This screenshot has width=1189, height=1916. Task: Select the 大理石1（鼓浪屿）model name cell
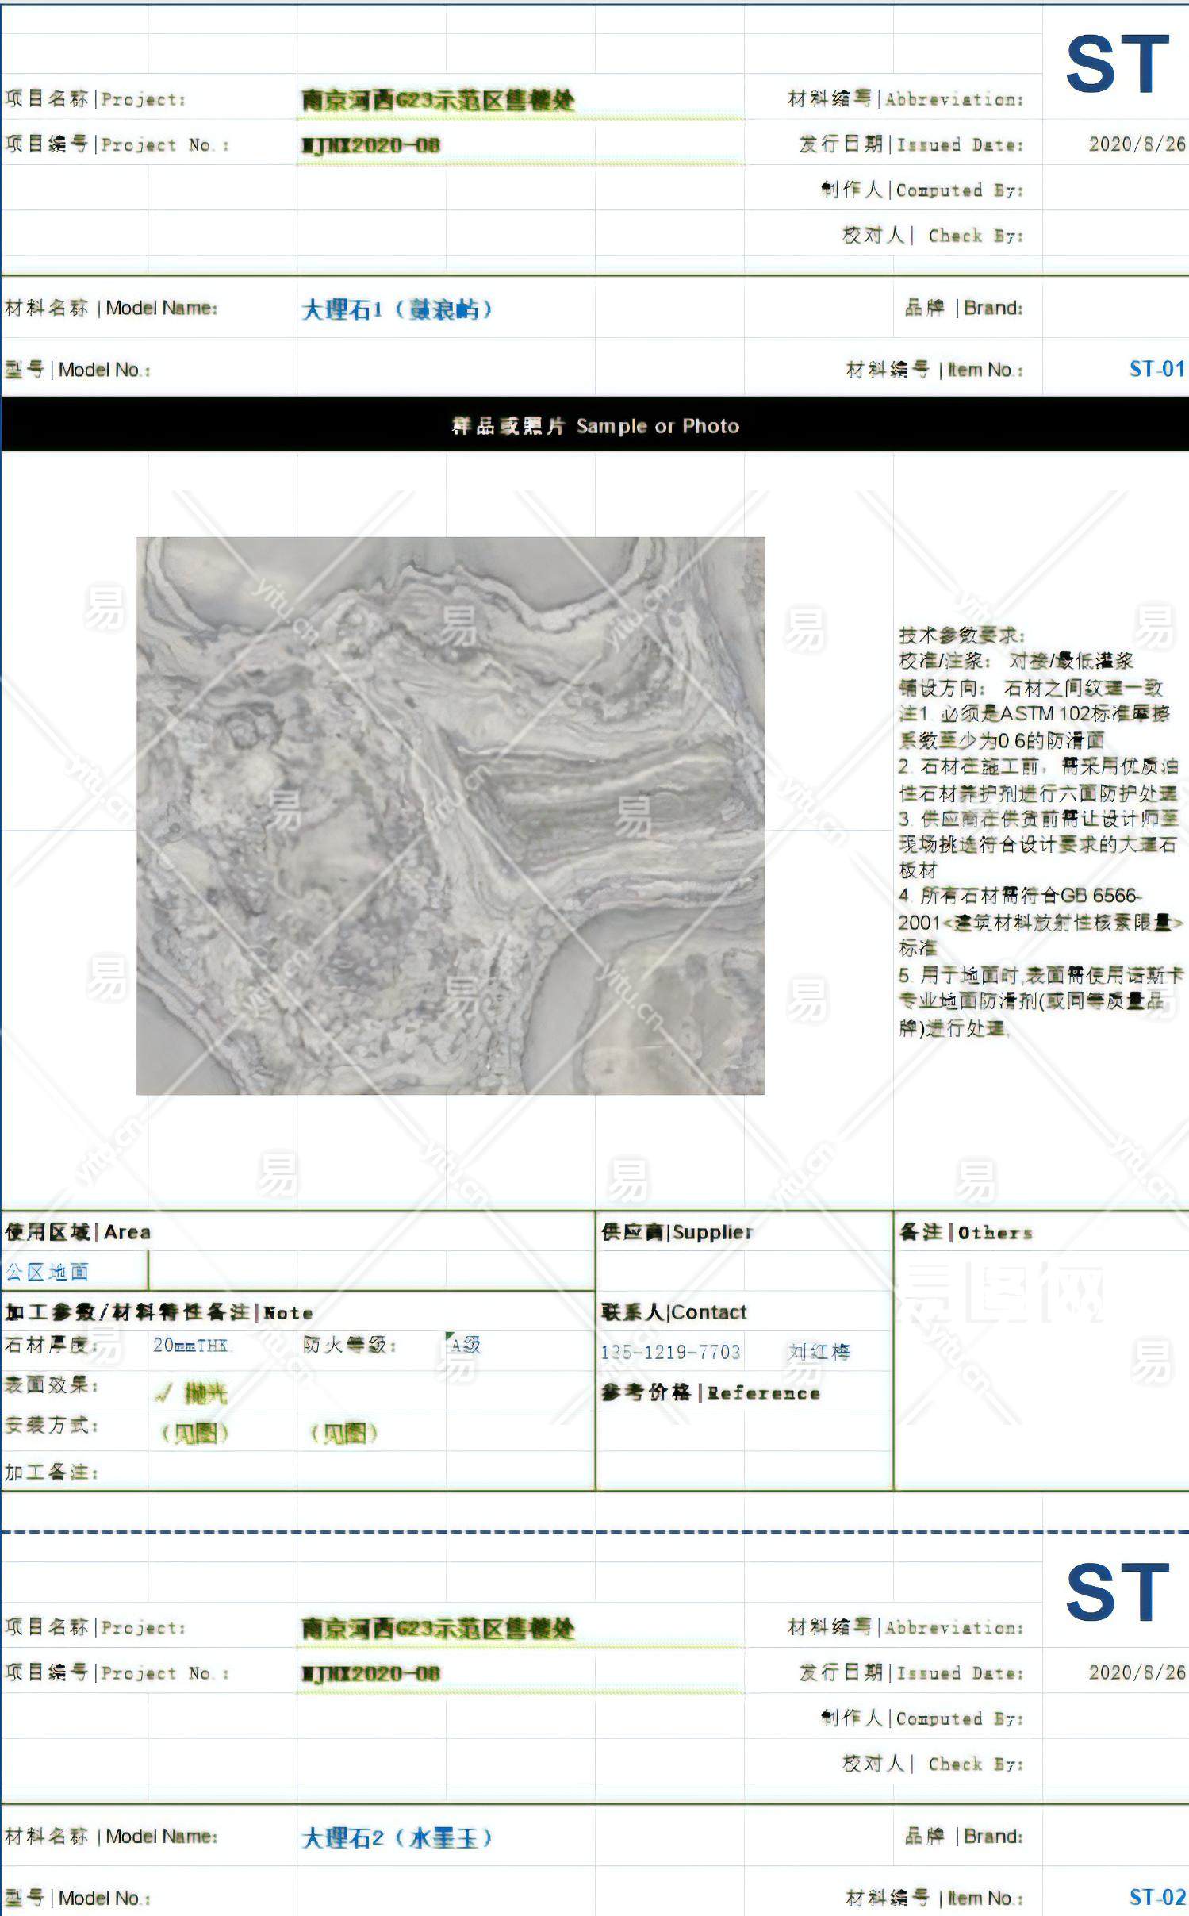coord(397,309)
